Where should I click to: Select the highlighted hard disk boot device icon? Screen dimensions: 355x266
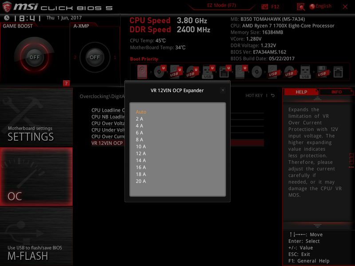click(142, 72)
